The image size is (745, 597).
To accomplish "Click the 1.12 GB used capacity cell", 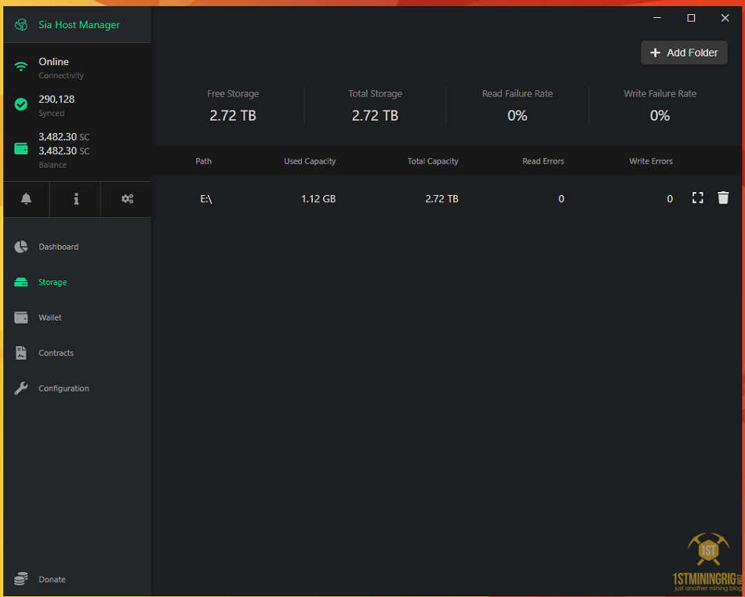I will (318, 199).
